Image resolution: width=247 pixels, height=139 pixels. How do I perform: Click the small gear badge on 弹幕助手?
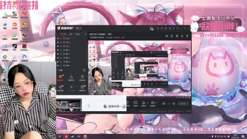coord(63,75)
